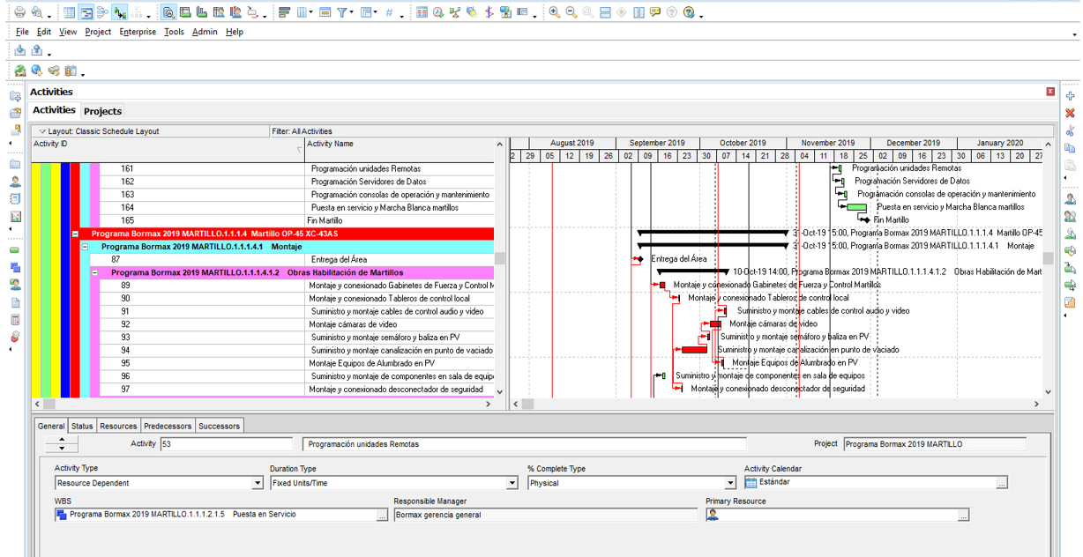Click the red X delete icon
Viewport: 1083px width, 557px height.
click(1070, 113)
